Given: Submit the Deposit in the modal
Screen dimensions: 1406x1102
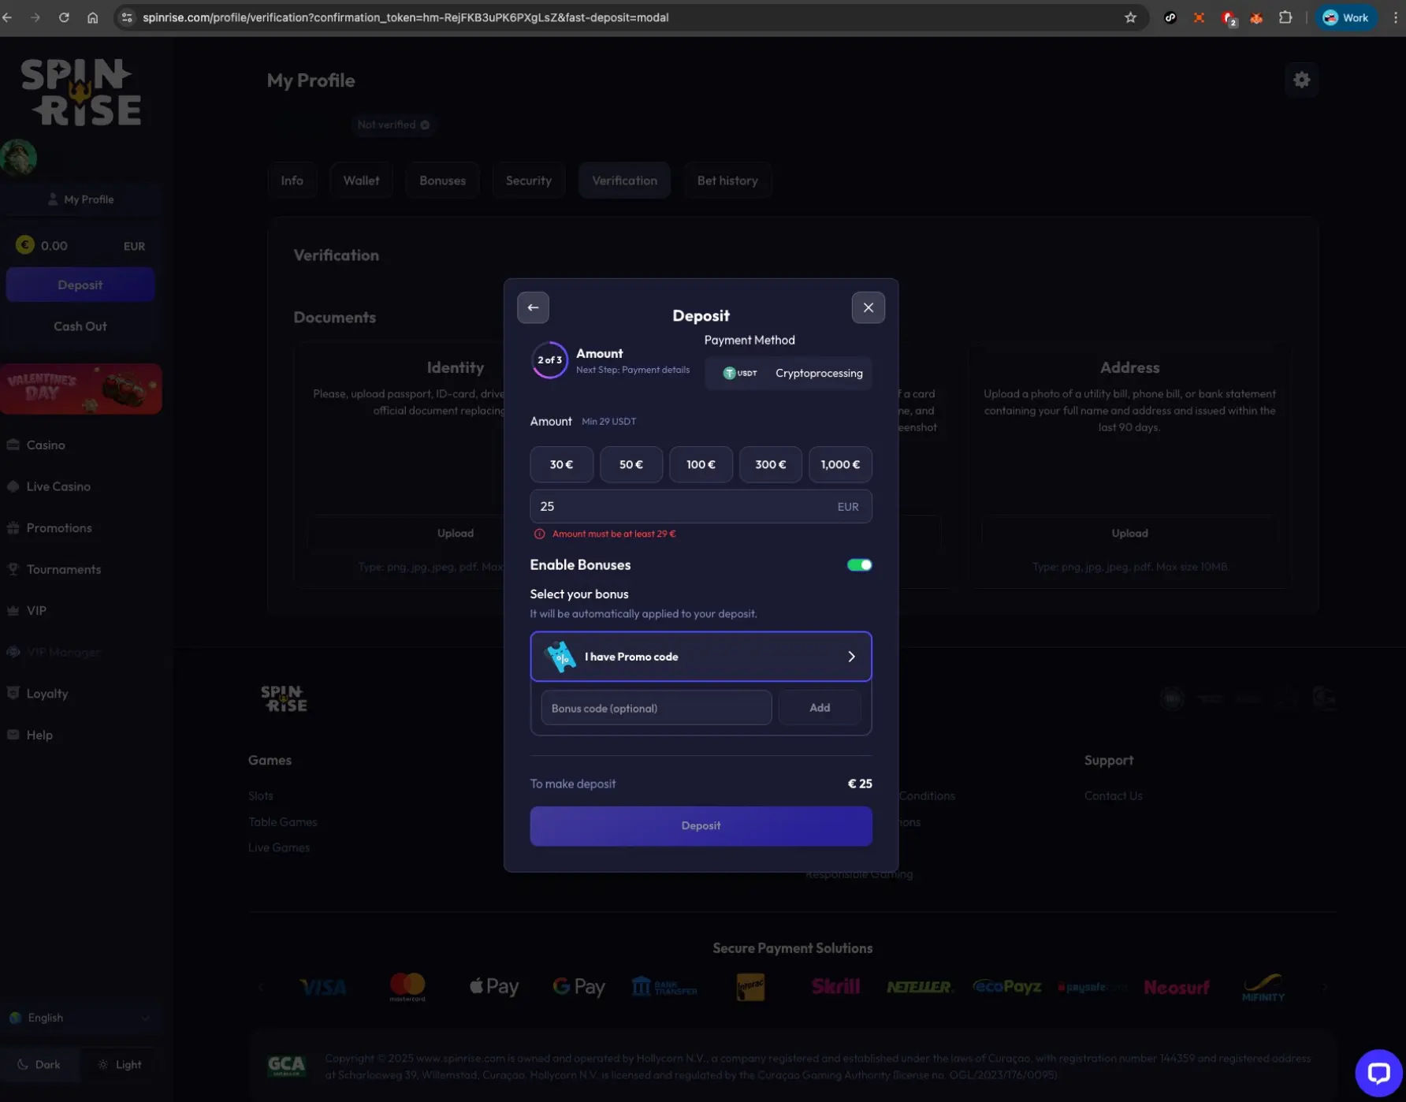Looking at the screenshot, I should (x=701, y=826).
